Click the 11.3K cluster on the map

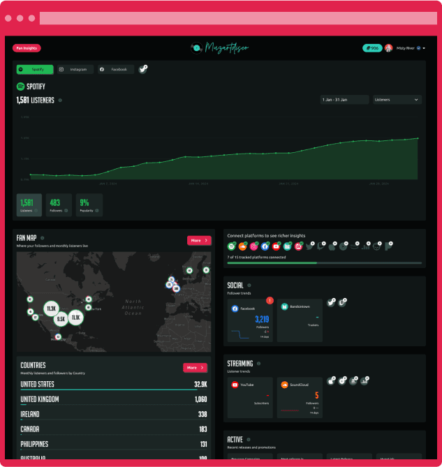(x=51, y=309)
